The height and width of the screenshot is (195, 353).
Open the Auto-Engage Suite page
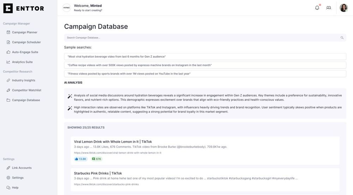point(25,52)
